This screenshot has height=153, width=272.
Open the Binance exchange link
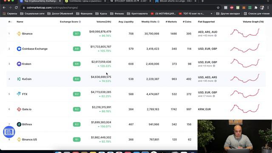(27, 34)
